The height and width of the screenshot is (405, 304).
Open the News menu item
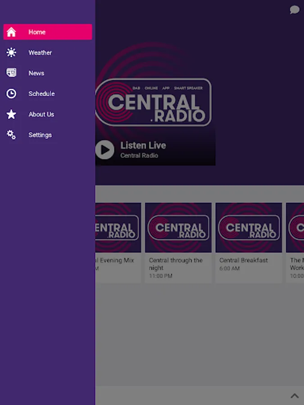pyautogui.click(x=48, y=73)
